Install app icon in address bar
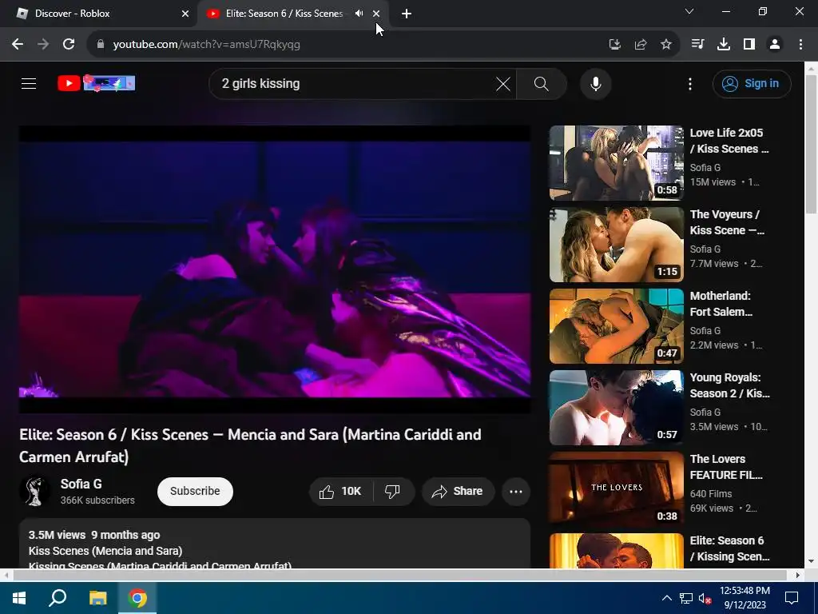818x614 pixels. 615,45
